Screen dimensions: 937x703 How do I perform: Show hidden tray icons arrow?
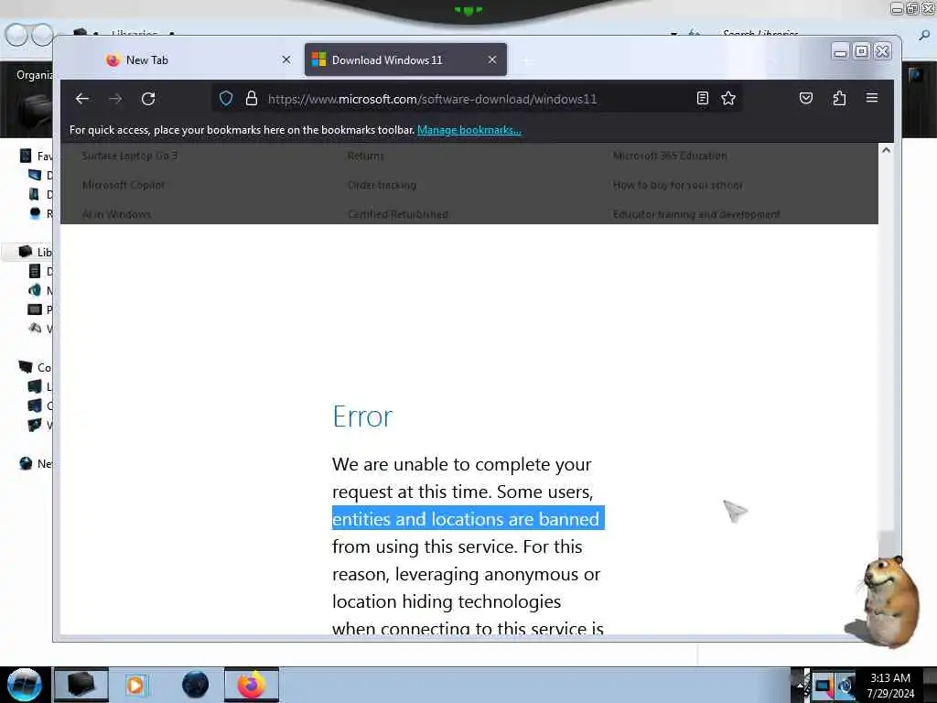pos(800,685)
